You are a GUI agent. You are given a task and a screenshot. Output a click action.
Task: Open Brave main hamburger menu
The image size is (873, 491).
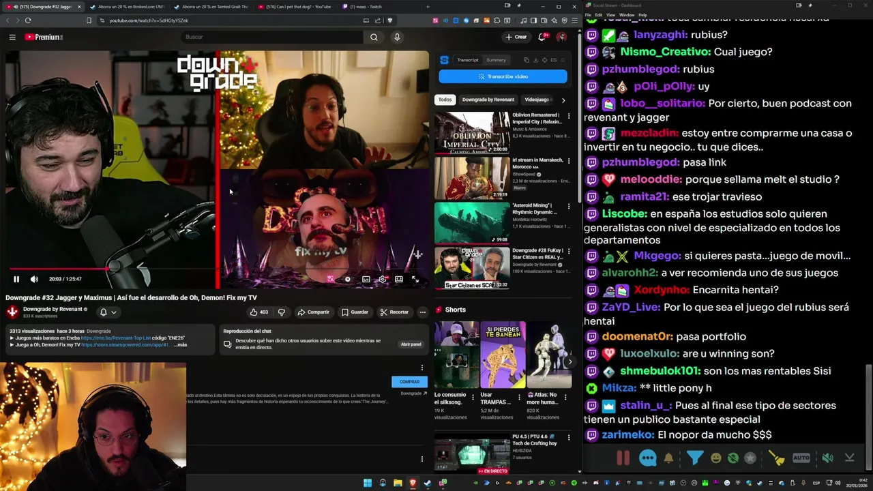coord(574,20)
